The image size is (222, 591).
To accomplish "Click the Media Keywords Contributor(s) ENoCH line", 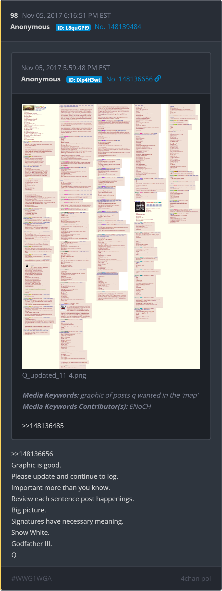I will tap(87, 407).
